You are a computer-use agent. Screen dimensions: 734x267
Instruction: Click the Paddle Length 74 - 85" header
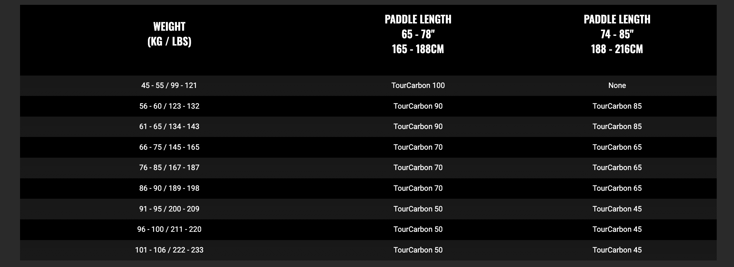click(617, 34)
